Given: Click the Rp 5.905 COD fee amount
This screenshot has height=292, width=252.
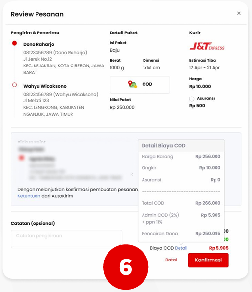Looking at the screenshot, I should click(218, 248).
